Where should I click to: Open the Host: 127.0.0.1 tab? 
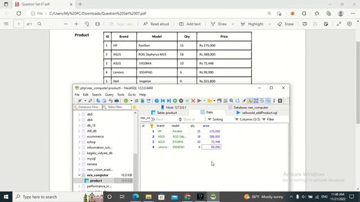(x=174, y=107)
